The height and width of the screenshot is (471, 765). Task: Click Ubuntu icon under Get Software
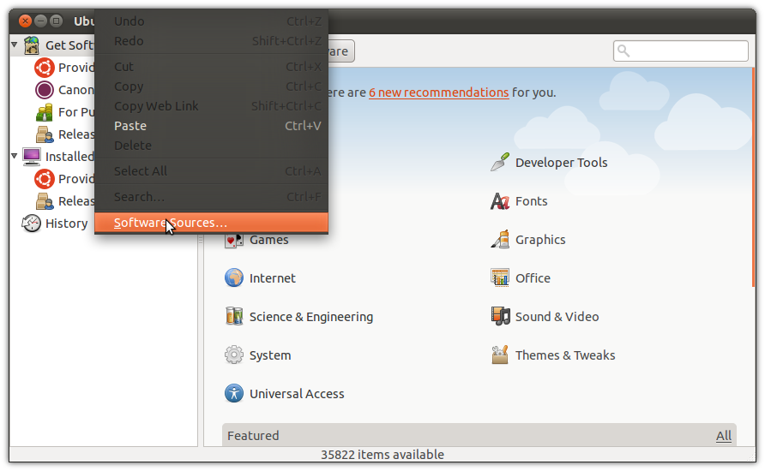[x=45, y=67]
